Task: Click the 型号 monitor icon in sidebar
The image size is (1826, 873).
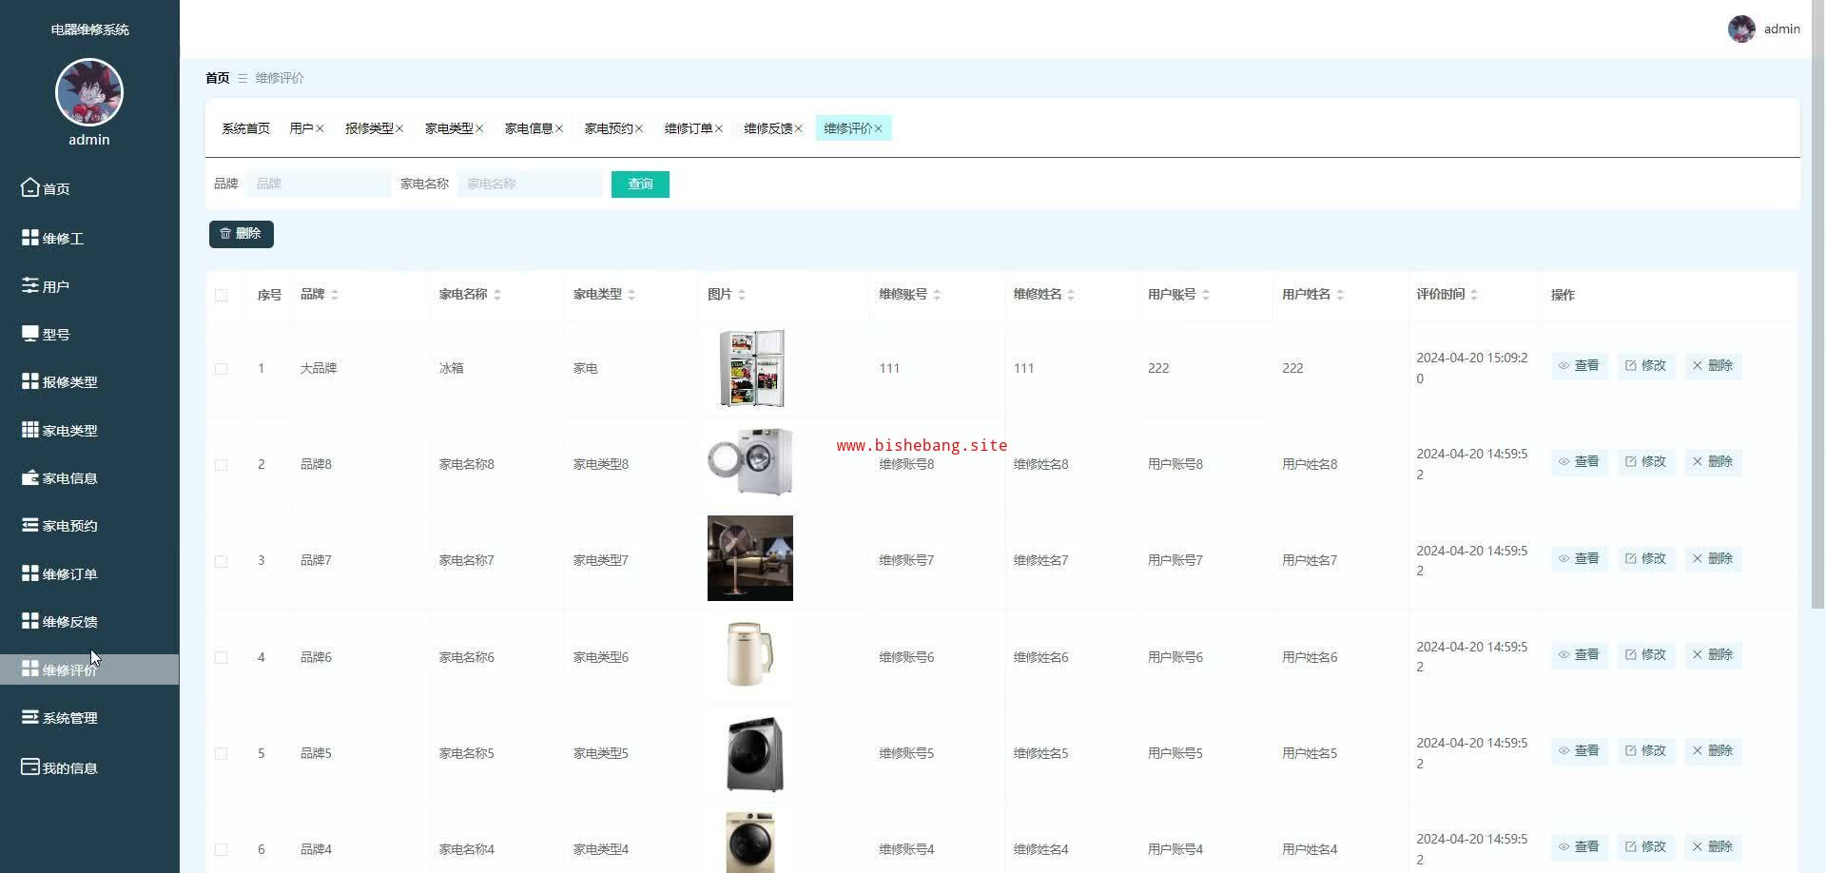Action: point(30,334)
